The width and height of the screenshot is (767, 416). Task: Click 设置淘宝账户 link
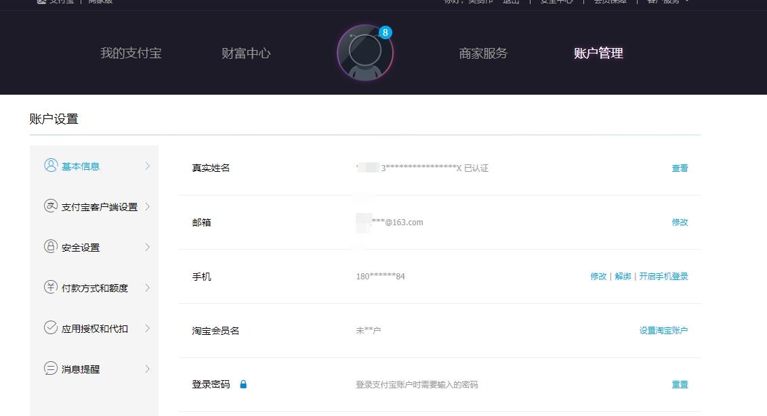(x=664, y=331)
